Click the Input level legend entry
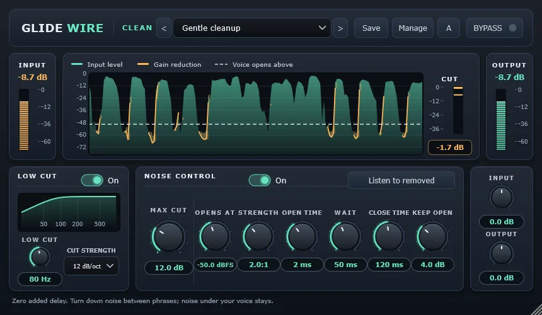 pos(97,65)
